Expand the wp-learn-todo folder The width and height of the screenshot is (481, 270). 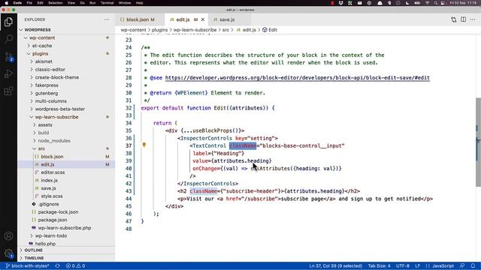(66, 235)
